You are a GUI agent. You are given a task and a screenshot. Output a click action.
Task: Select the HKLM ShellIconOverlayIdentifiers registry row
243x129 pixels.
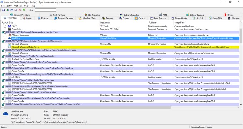120,104
